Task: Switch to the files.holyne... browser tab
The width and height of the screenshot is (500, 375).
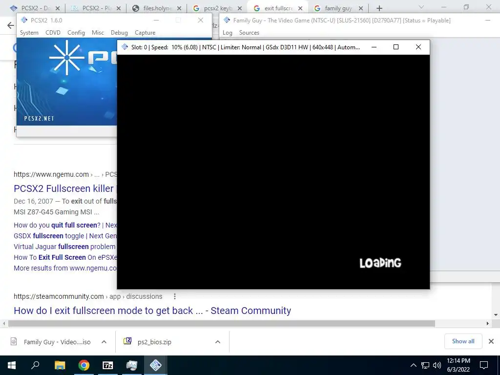Action: (157, 8)
